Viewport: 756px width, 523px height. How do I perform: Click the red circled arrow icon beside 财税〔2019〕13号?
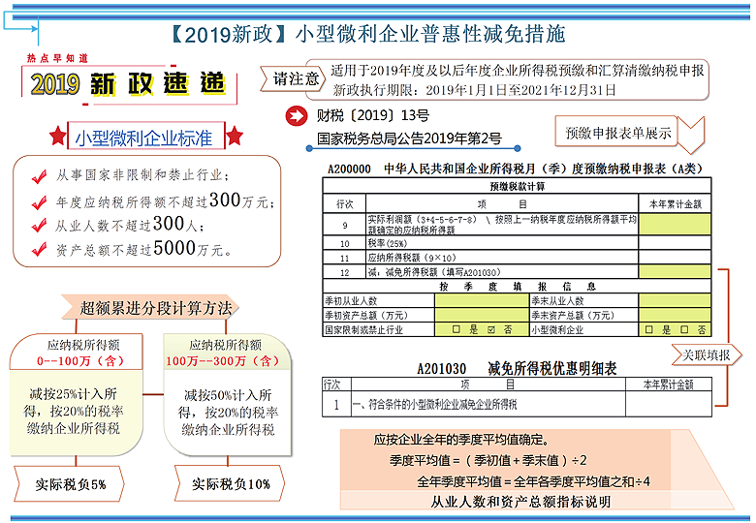(x=294, y=117)
